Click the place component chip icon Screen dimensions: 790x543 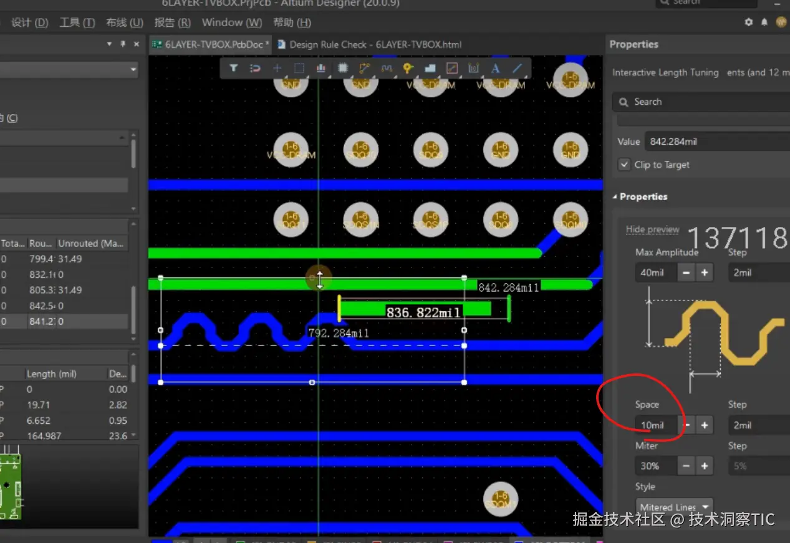[342, 68]
